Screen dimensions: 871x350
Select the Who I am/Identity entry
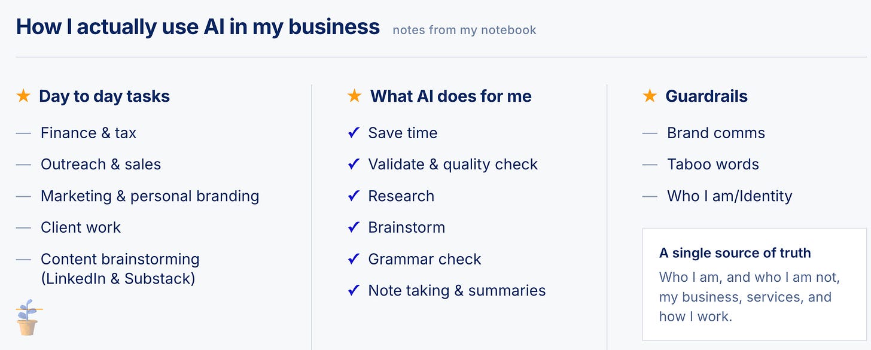point(730,196)
